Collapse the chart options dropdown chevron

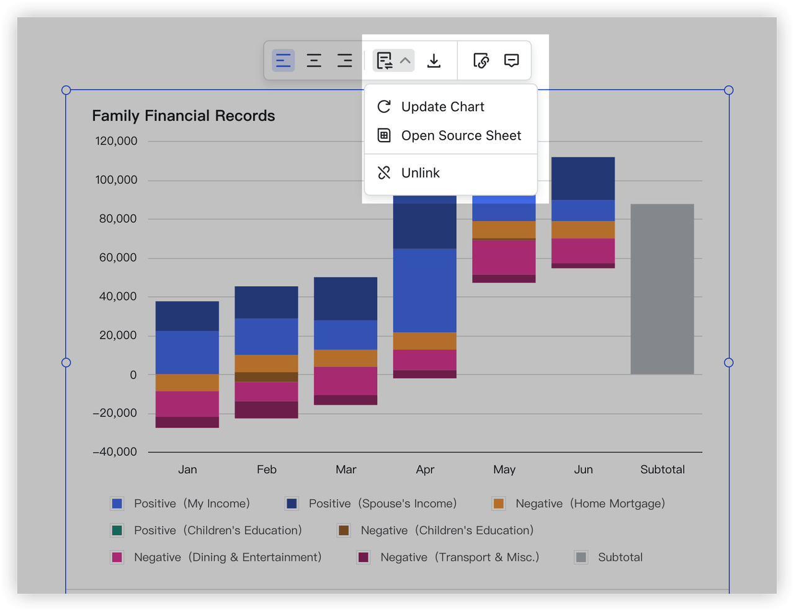coord(405,60)
